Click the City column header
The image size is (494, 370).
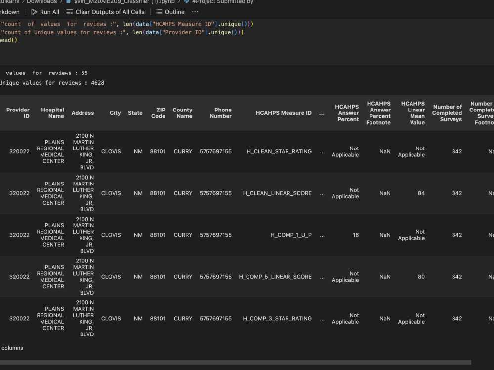point(115,113)
